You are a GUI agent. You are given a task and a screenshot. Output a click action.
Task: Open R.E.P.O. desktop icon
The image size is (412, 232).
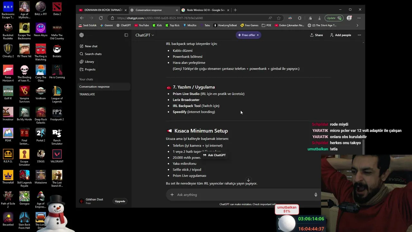pyautogui.click(x=8, y=156)
